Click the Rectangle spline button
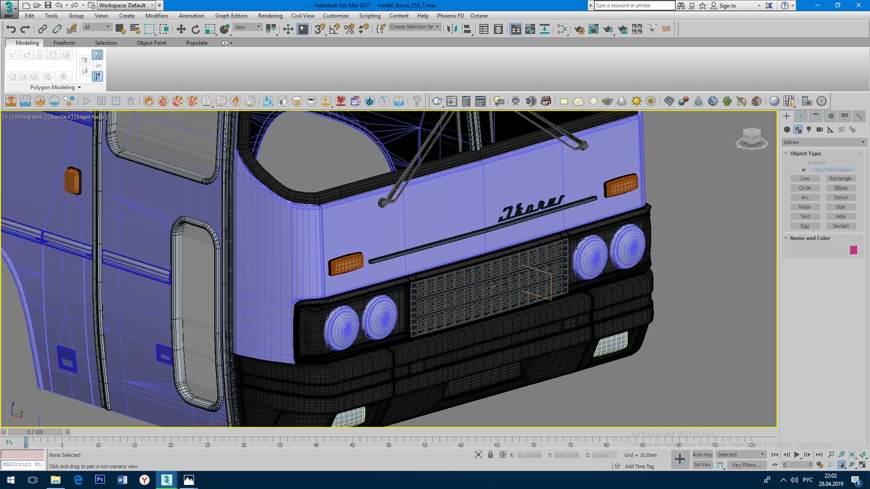This screenshot has width=870, height=489. [x=840, y=179]
